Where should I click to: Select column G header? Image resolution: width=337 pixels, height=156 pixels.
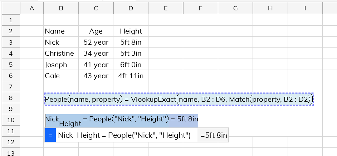[235, 8]
